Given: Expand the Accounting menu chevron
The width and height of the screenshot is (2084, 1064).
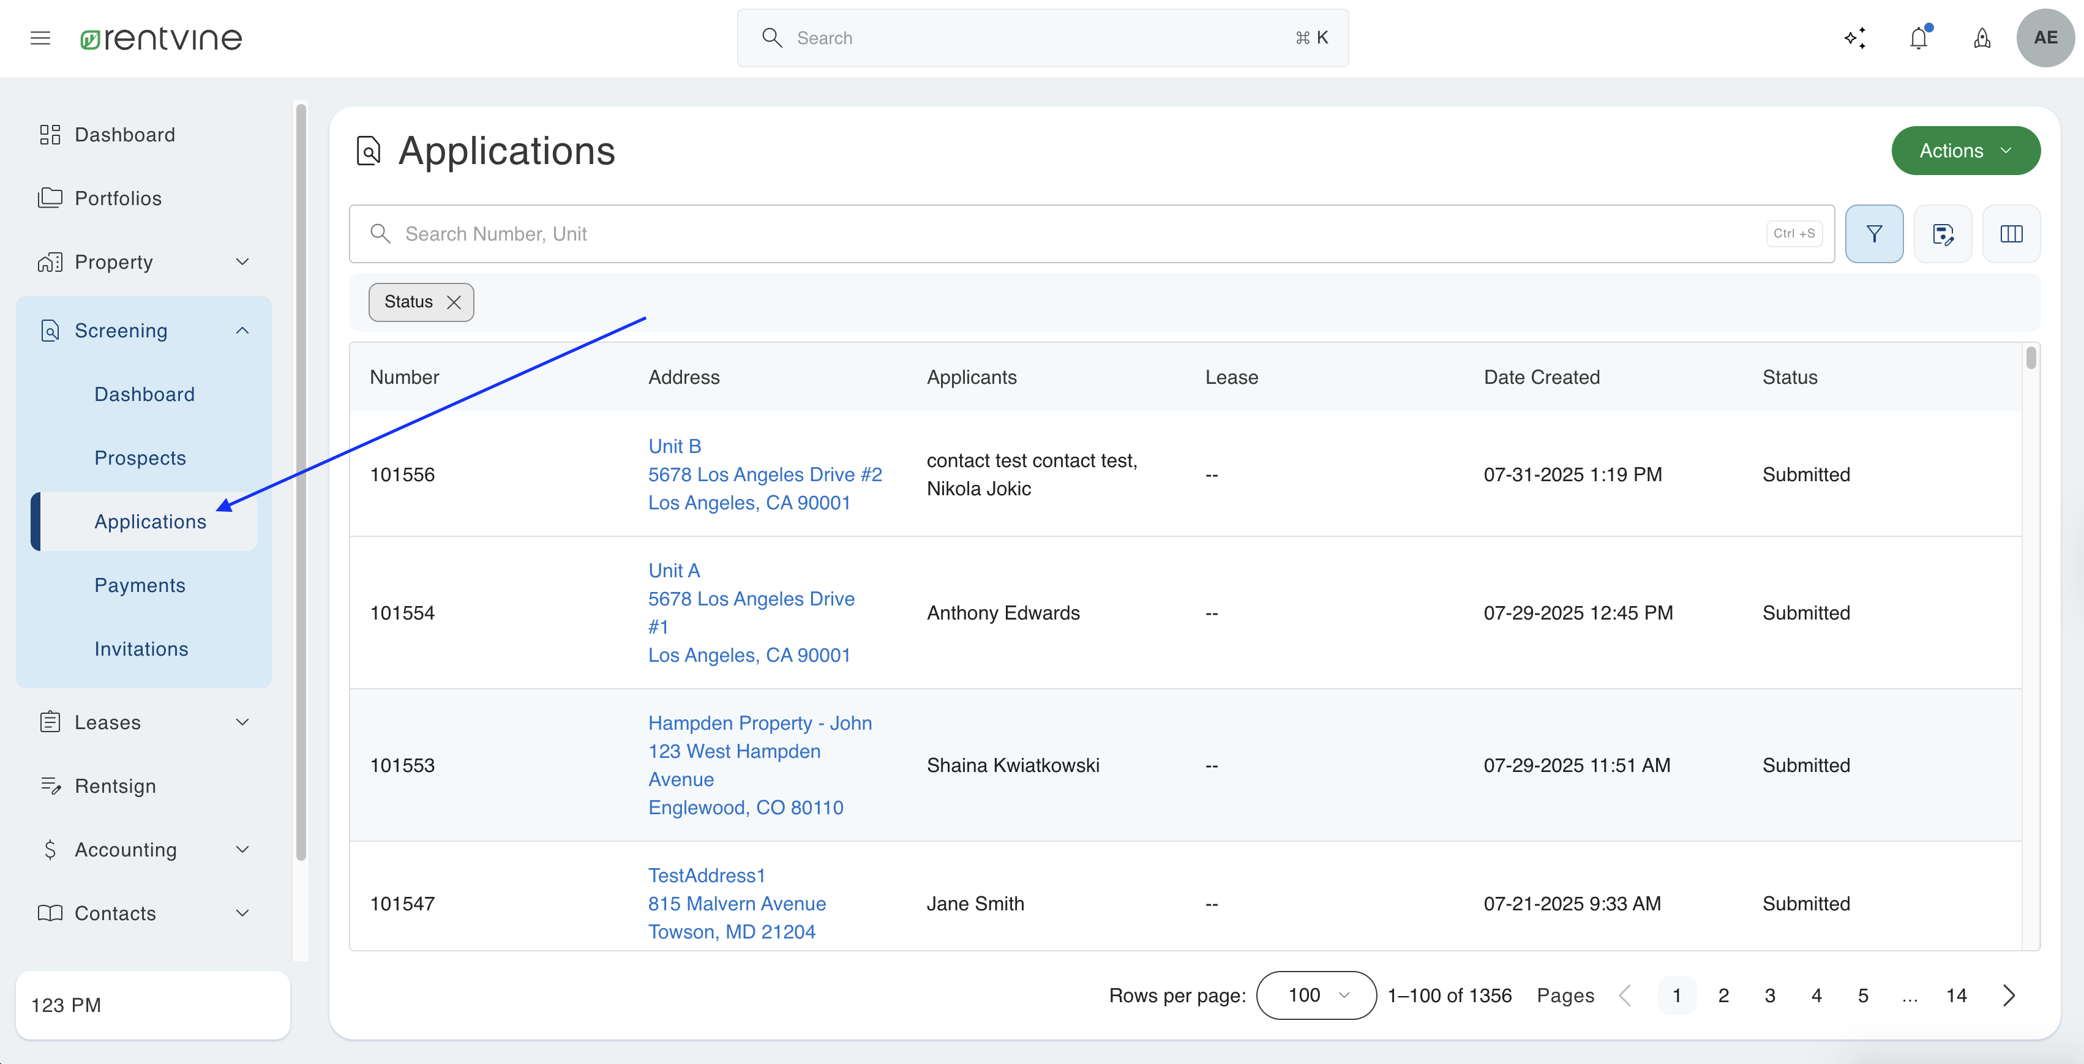Looking at the screenshot, I should (x=242, y=849).
